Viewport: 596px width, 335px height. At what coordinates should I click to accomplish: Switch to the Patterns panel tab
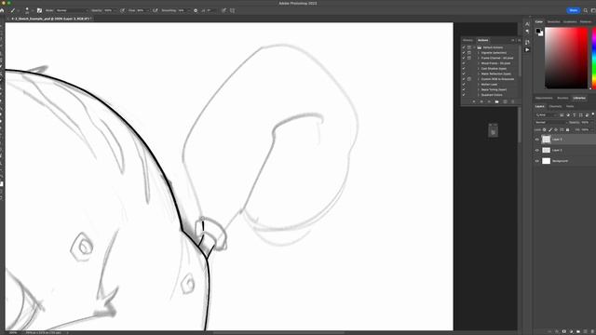(586, 21)
